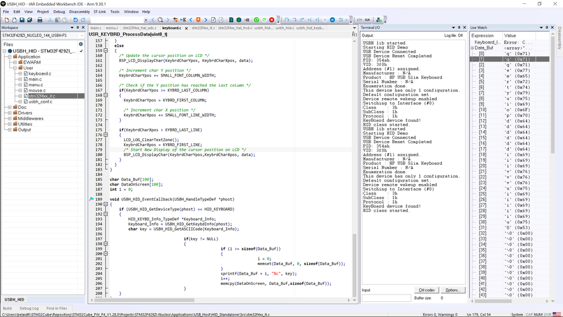
Task: Click the Terminal I/O Input field
Action: [387, 298]
